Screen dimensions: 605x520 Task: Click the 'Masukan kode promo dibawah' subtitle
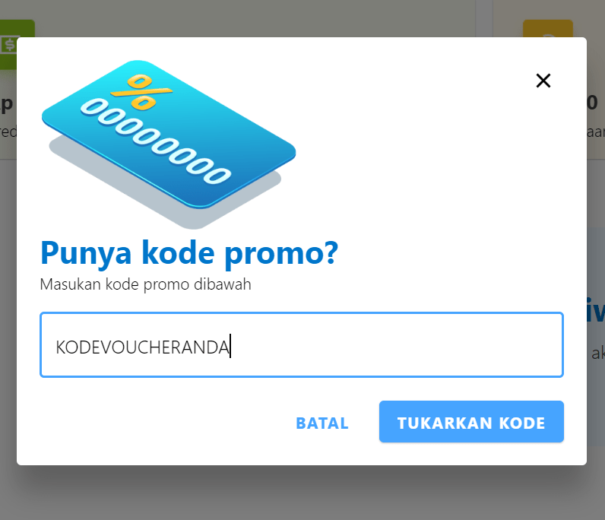tap(145, 284)
